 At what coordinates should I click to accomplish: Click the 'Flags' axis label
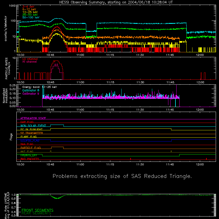coord(11,137)
